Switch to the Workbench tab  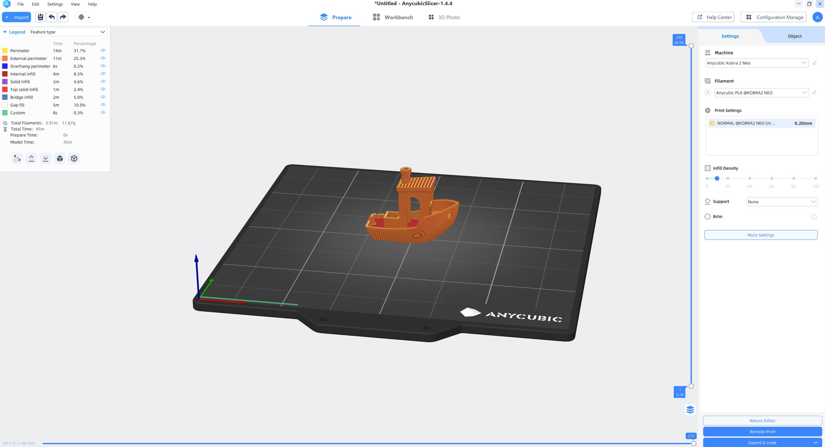(393, 17)
